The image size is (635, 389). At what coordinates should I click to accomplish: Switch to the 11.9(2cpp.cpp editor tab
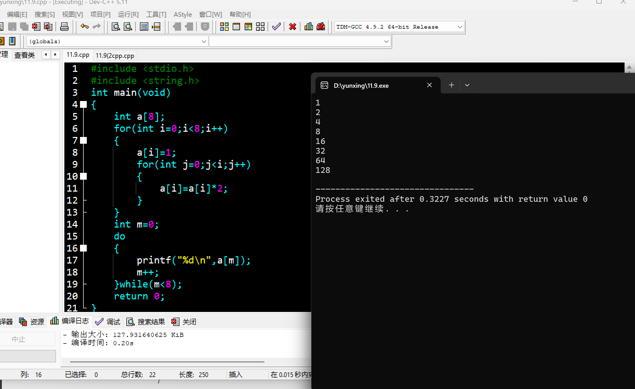[x=115, y=55]
